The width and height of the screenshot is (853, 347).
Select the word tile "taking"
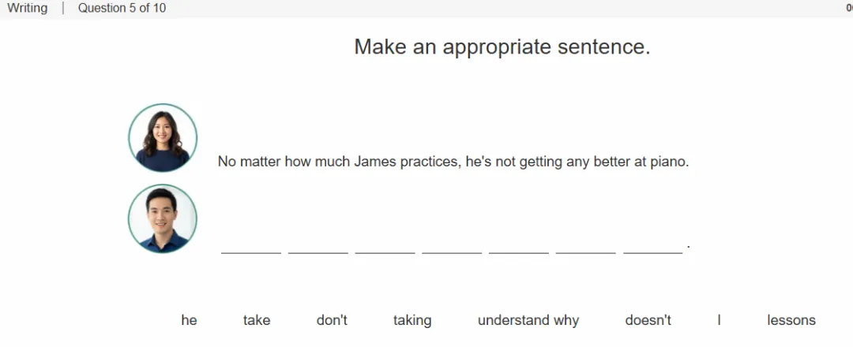point(412,320)
